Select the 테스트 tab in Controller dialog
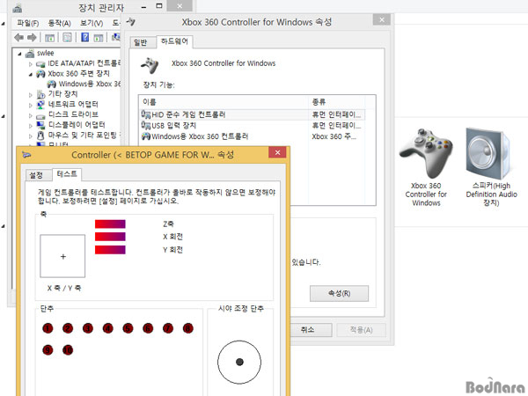Image resolution: width=528 pixels, height=396 pixels. click(x=67, y=174)
